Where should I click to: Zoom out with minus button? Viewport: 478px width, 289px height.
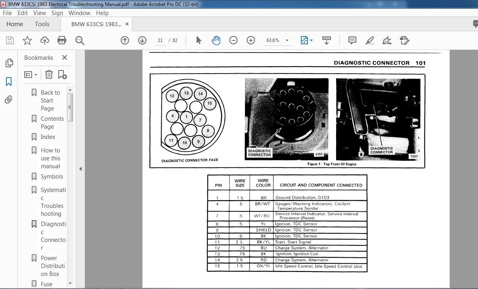pos(233,40)
